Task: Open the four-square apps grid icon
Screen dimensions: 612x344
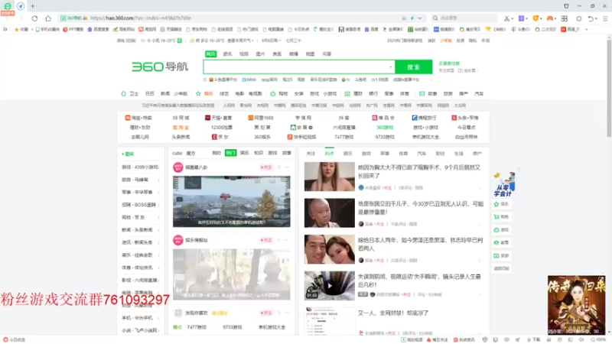Action: click(565, 18)
